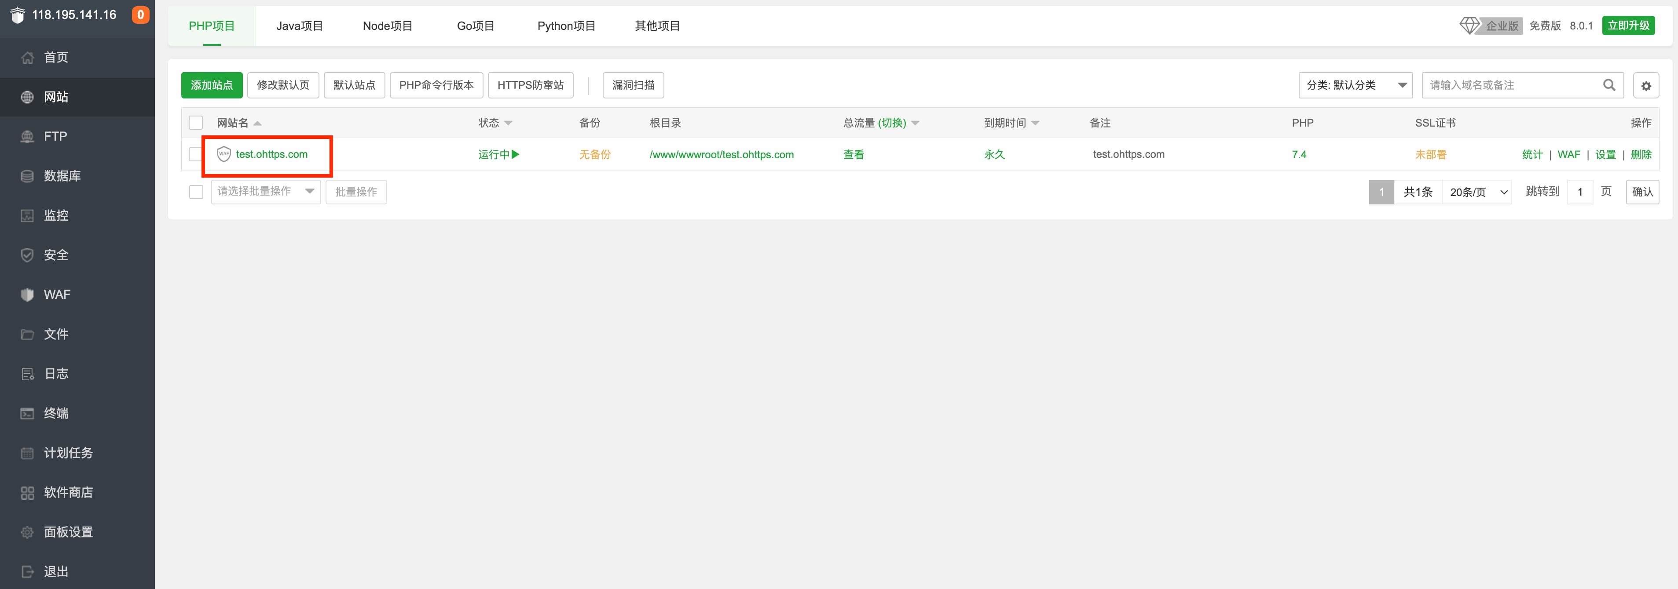Click the gear icon beside 面板设置
The height and width of the screenshot is (589, 1678).
27,532
